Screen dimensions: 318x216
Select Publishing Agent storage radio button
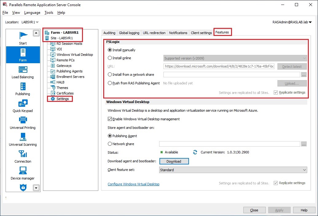[x=110, y=136]
